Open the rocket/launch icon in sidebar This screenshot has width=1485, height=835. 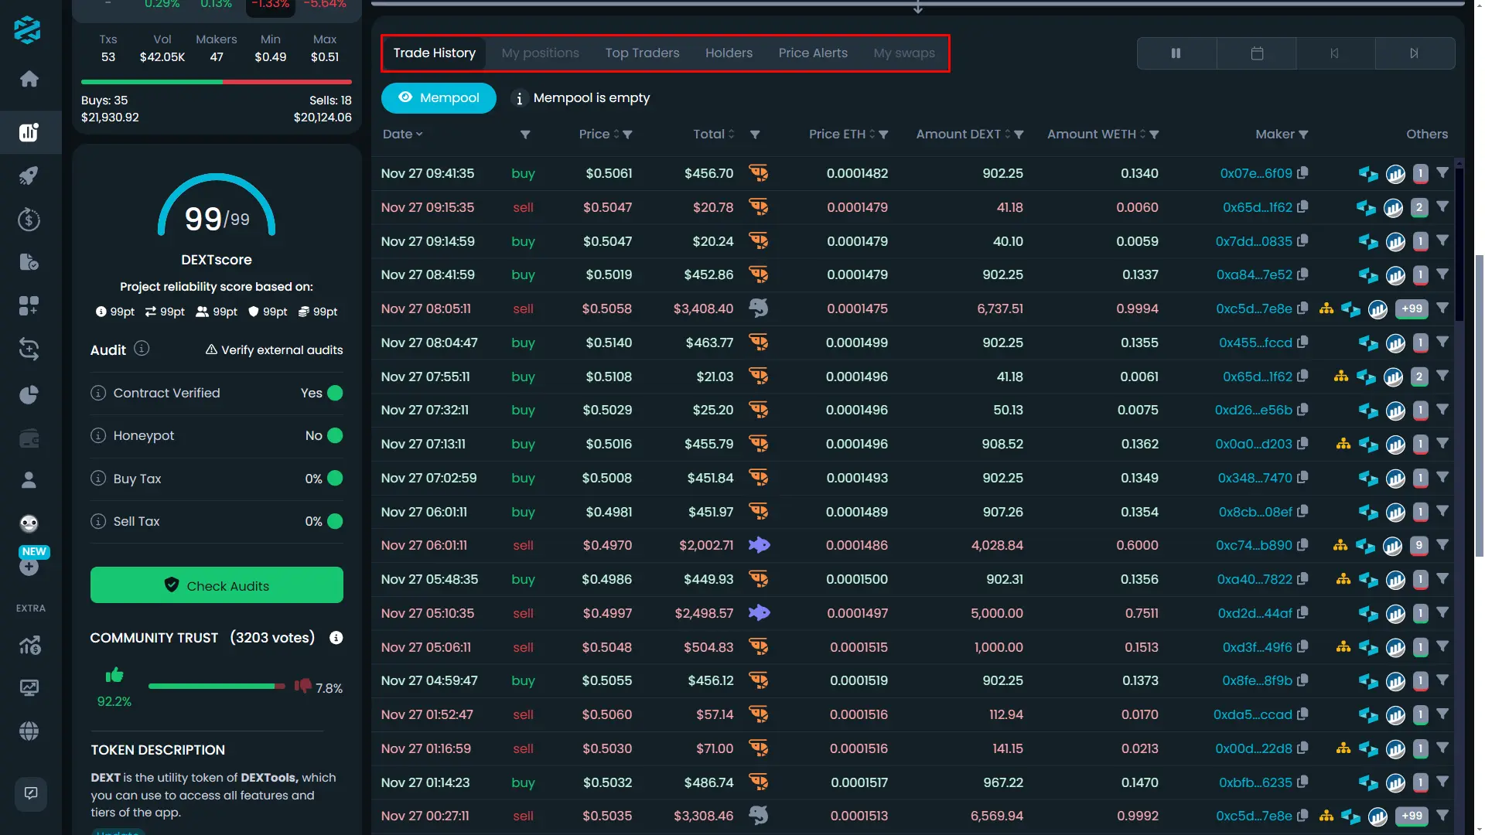pyautogui.click(x=29, y=176)
